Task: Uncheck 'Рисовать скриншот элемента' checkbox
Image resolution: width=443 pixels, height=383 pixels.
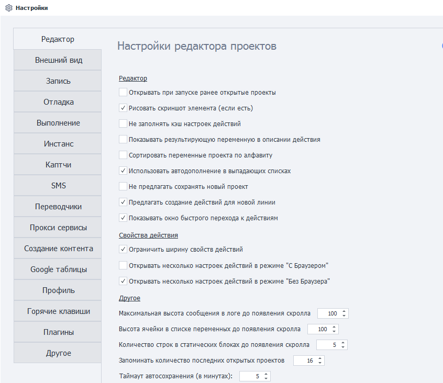Action: click(123, 108)
